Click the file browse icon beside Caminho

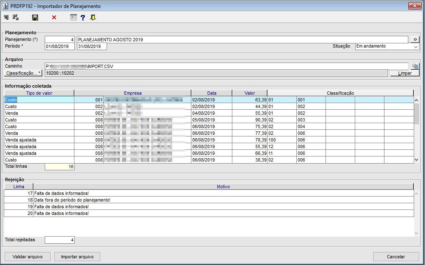tap(415, 66)
